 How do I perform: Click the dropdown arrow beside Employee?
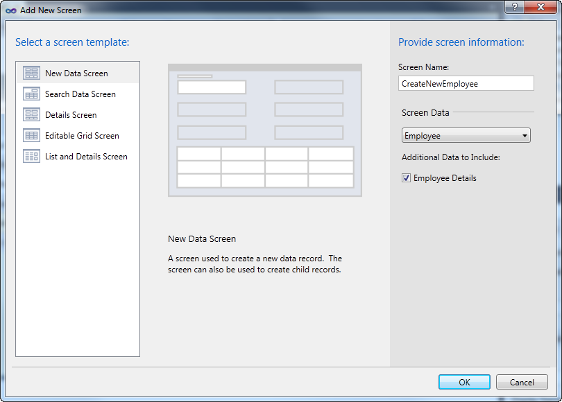click(x=525, y=134)
